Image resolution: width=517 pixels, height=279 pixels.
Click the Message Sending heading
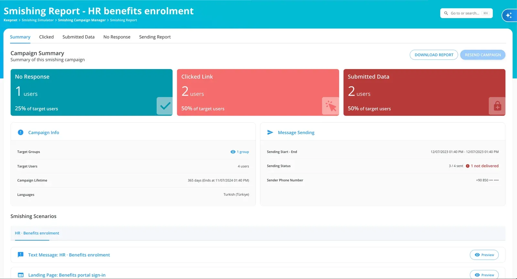coord(296,132)
